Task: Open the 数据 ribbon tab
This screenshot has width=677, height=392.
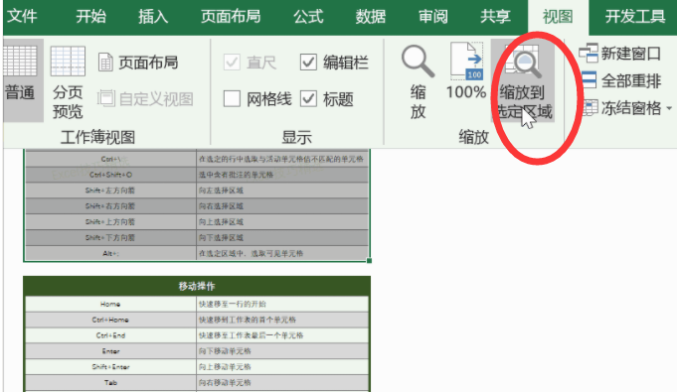Action: point(371,17)
